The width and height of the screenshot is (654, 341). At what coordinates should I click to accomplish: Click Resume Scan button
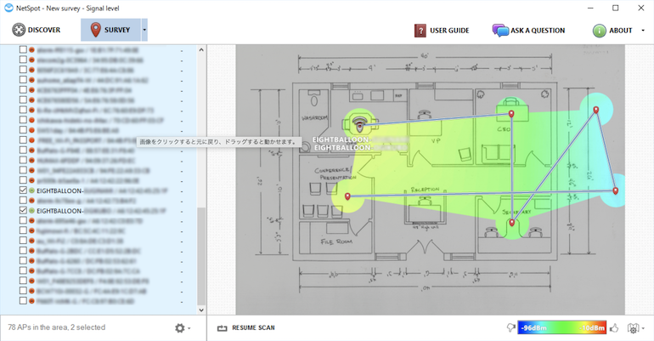pyautogui.click(x=246, y=327)
